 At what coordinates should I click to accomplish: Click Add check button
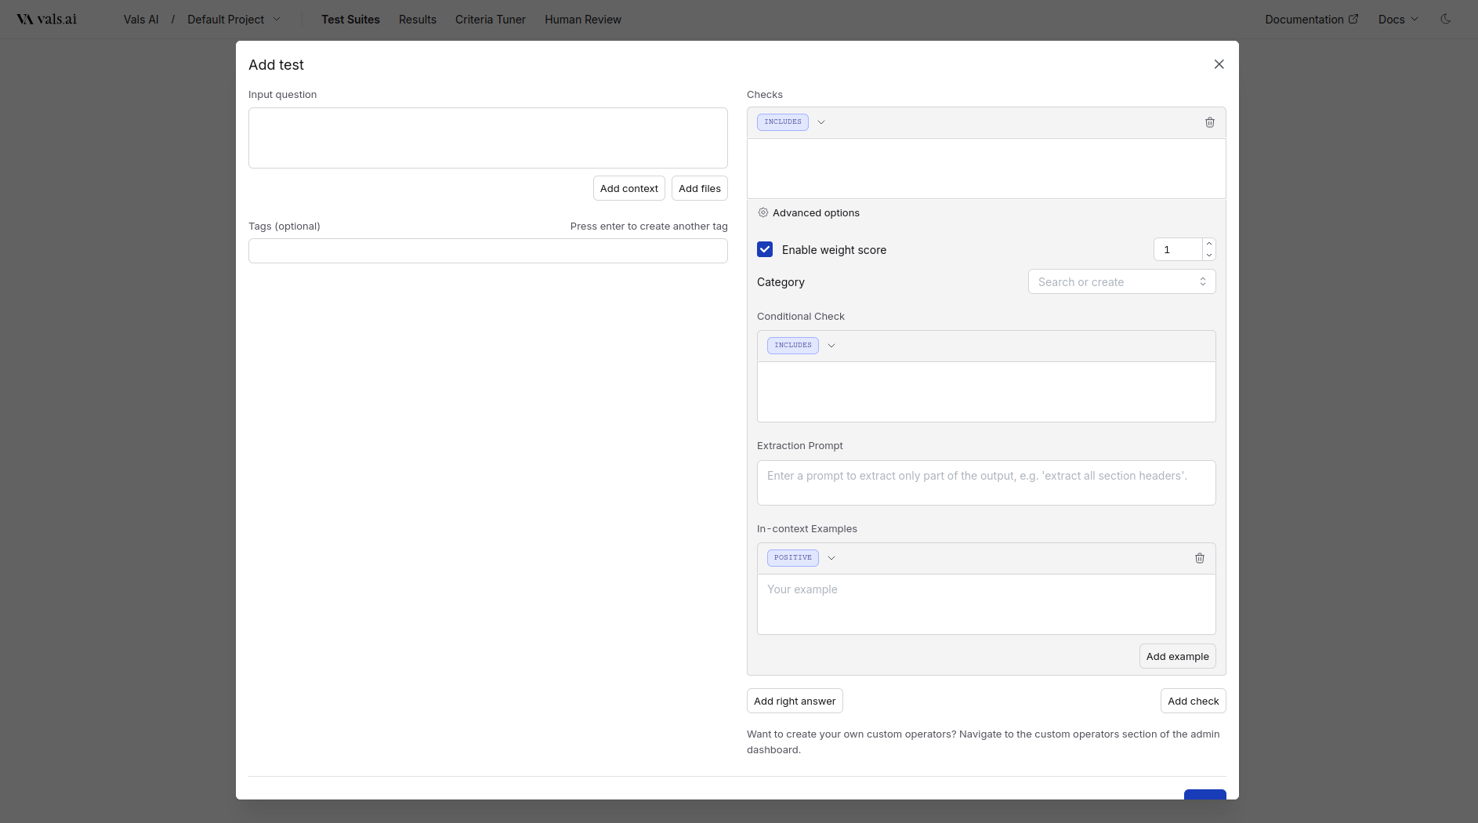tap(1193, 701)
